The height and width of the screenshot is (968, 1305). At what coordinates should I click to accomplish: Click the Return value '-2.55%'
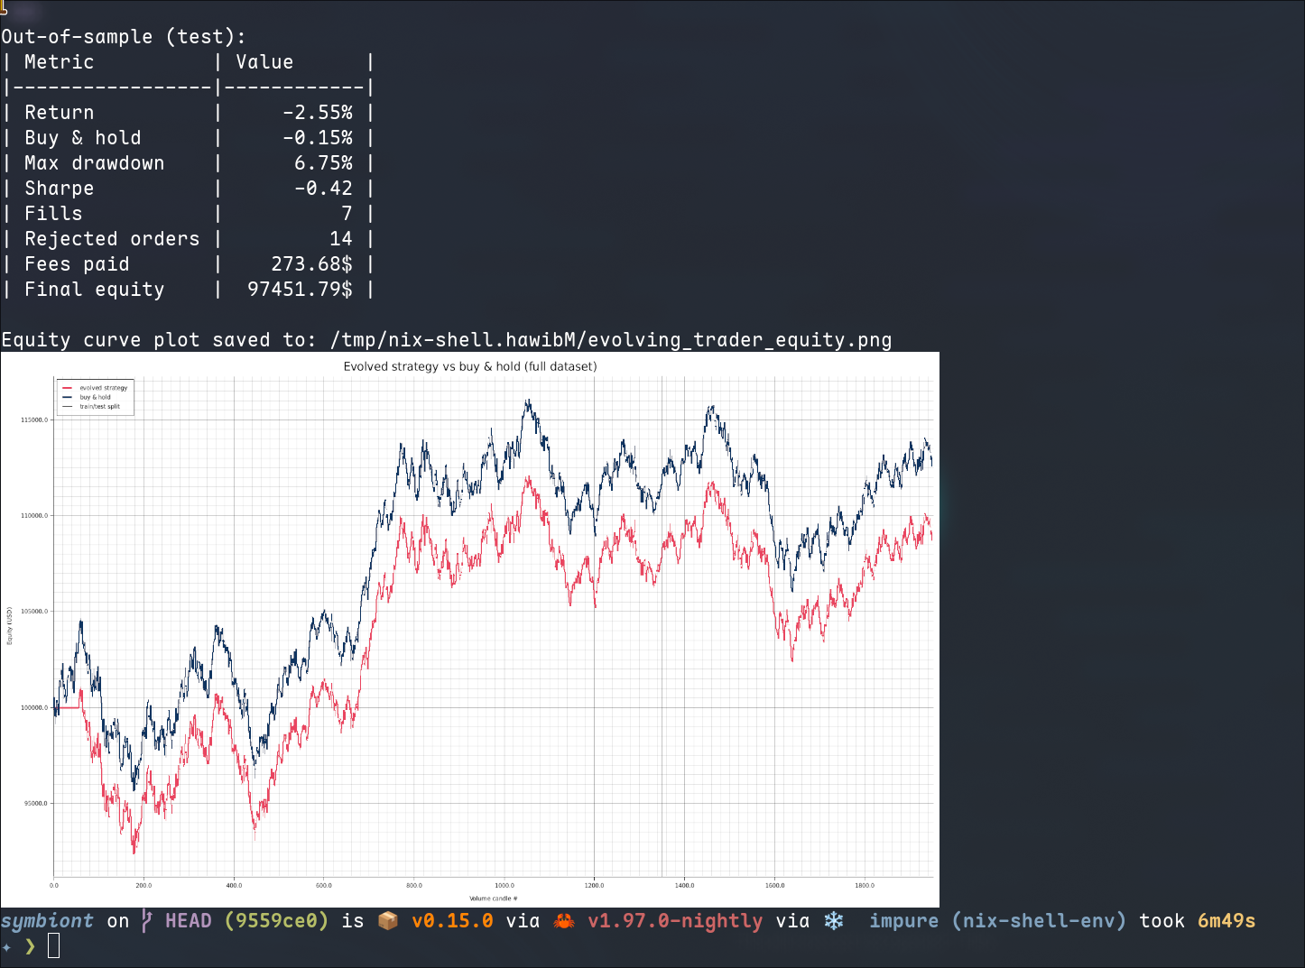(318, 113)
